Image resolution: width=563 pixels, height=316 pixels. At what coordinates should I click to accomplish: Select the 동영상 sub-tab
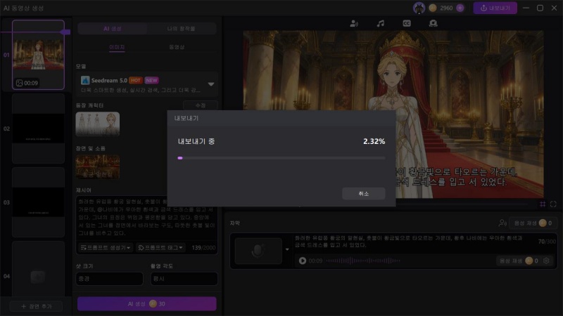(177, 47)
